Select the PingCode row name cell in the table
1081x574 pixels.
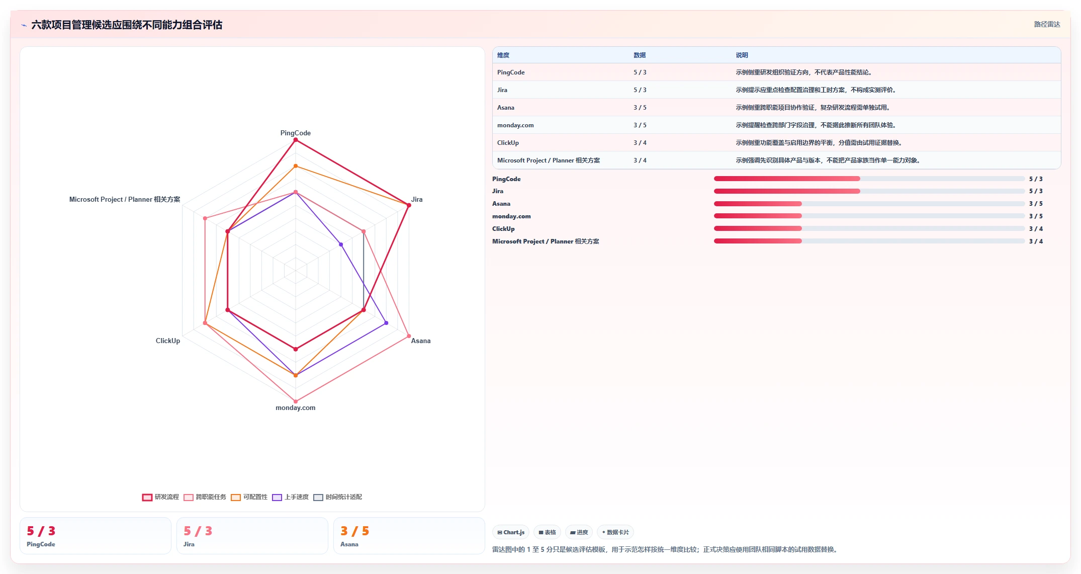pos(511,72)
